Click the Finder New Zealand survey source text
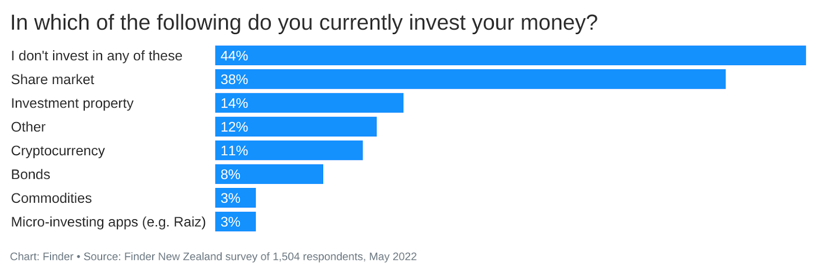This screenshot has width=817, height=273. coord(250,257)
